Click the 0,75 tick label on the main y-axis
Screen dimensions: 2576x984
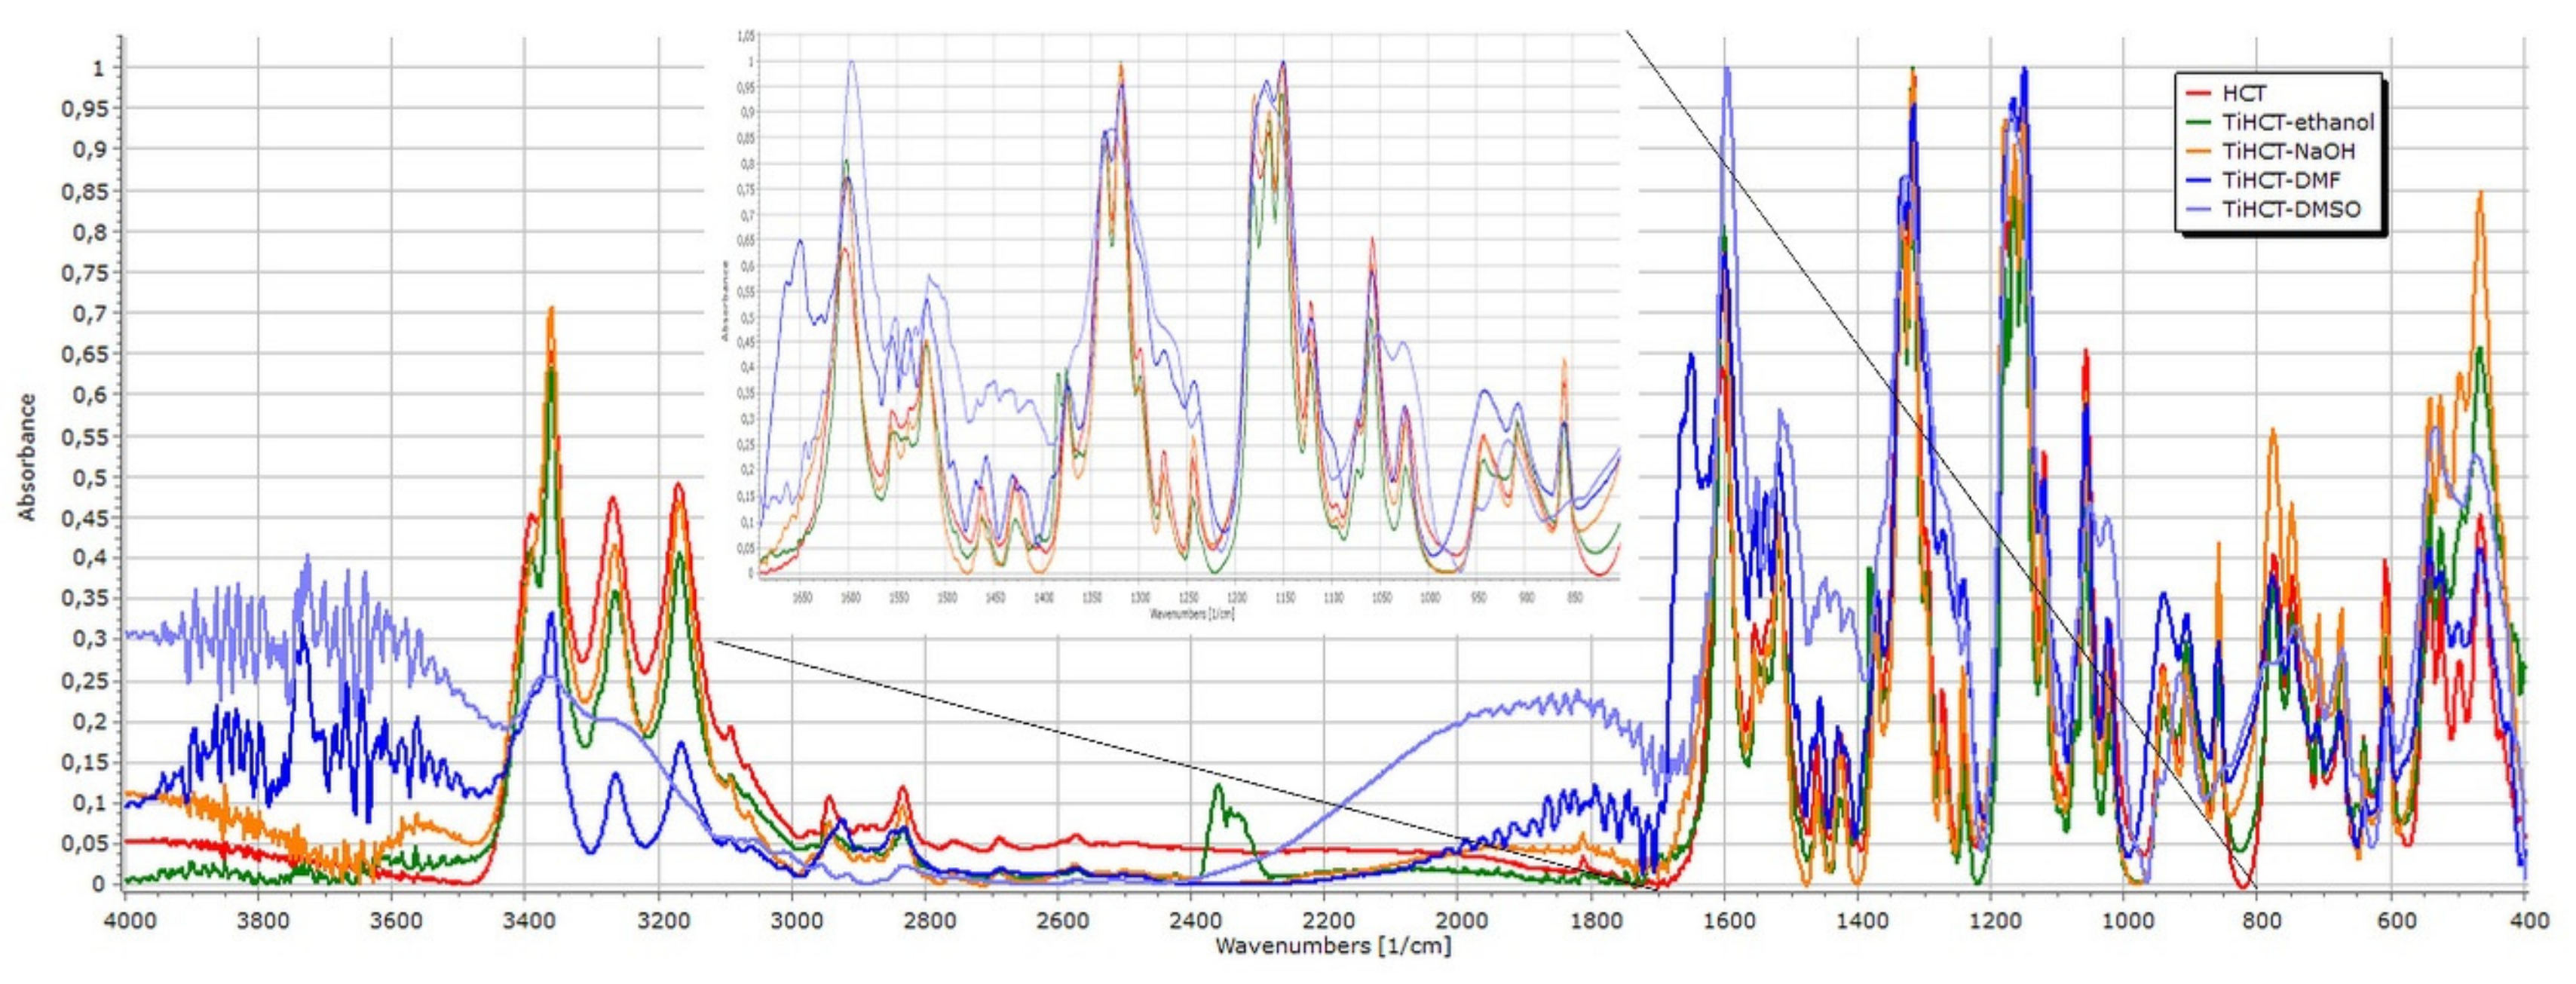click(83, 272)
